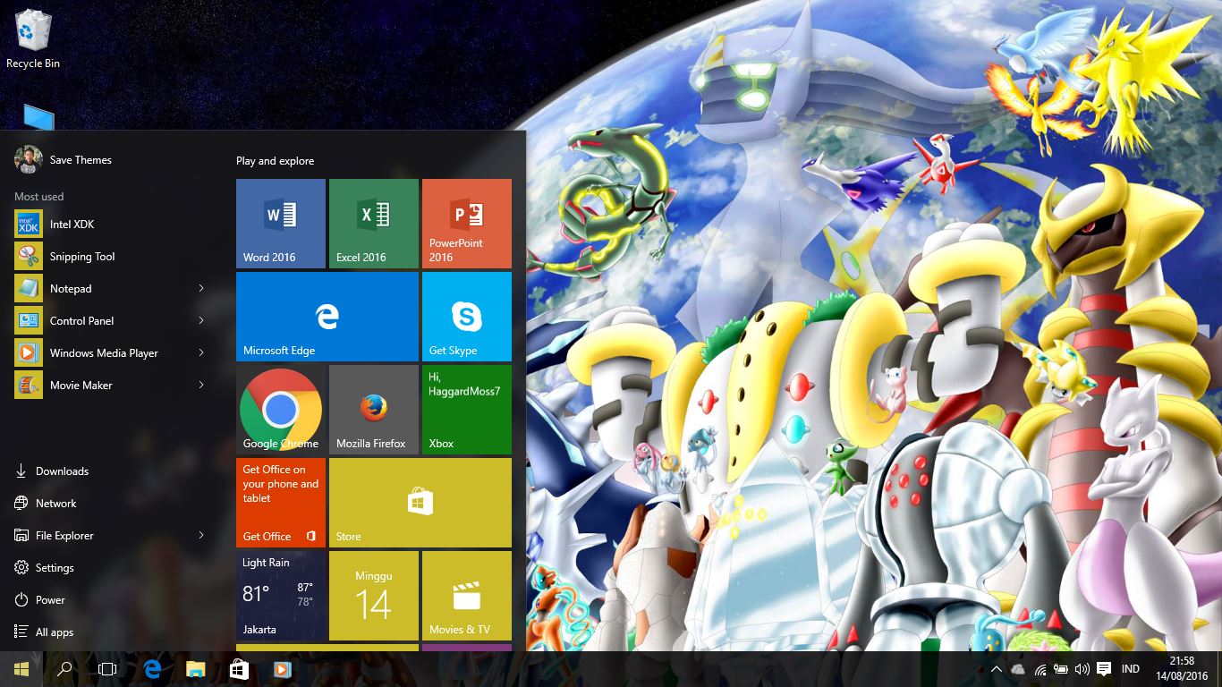Expand the Windows Media Player jump list arrow
The image size is (1222, 687).
(x=201, y=352)
